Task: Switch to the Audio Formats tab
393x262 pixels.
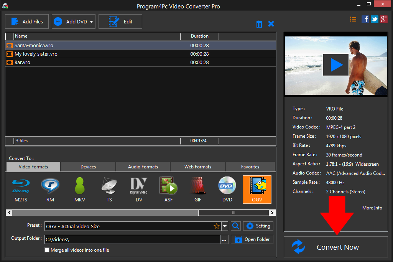Action: (x=143, y=167)
